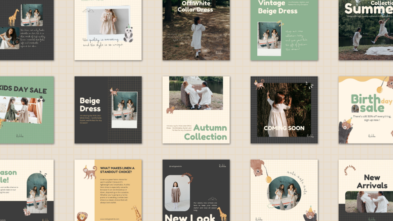Click the polaroid photo on Beige Dress card
The width and height of the screenshot is (393, 221).
124,110
